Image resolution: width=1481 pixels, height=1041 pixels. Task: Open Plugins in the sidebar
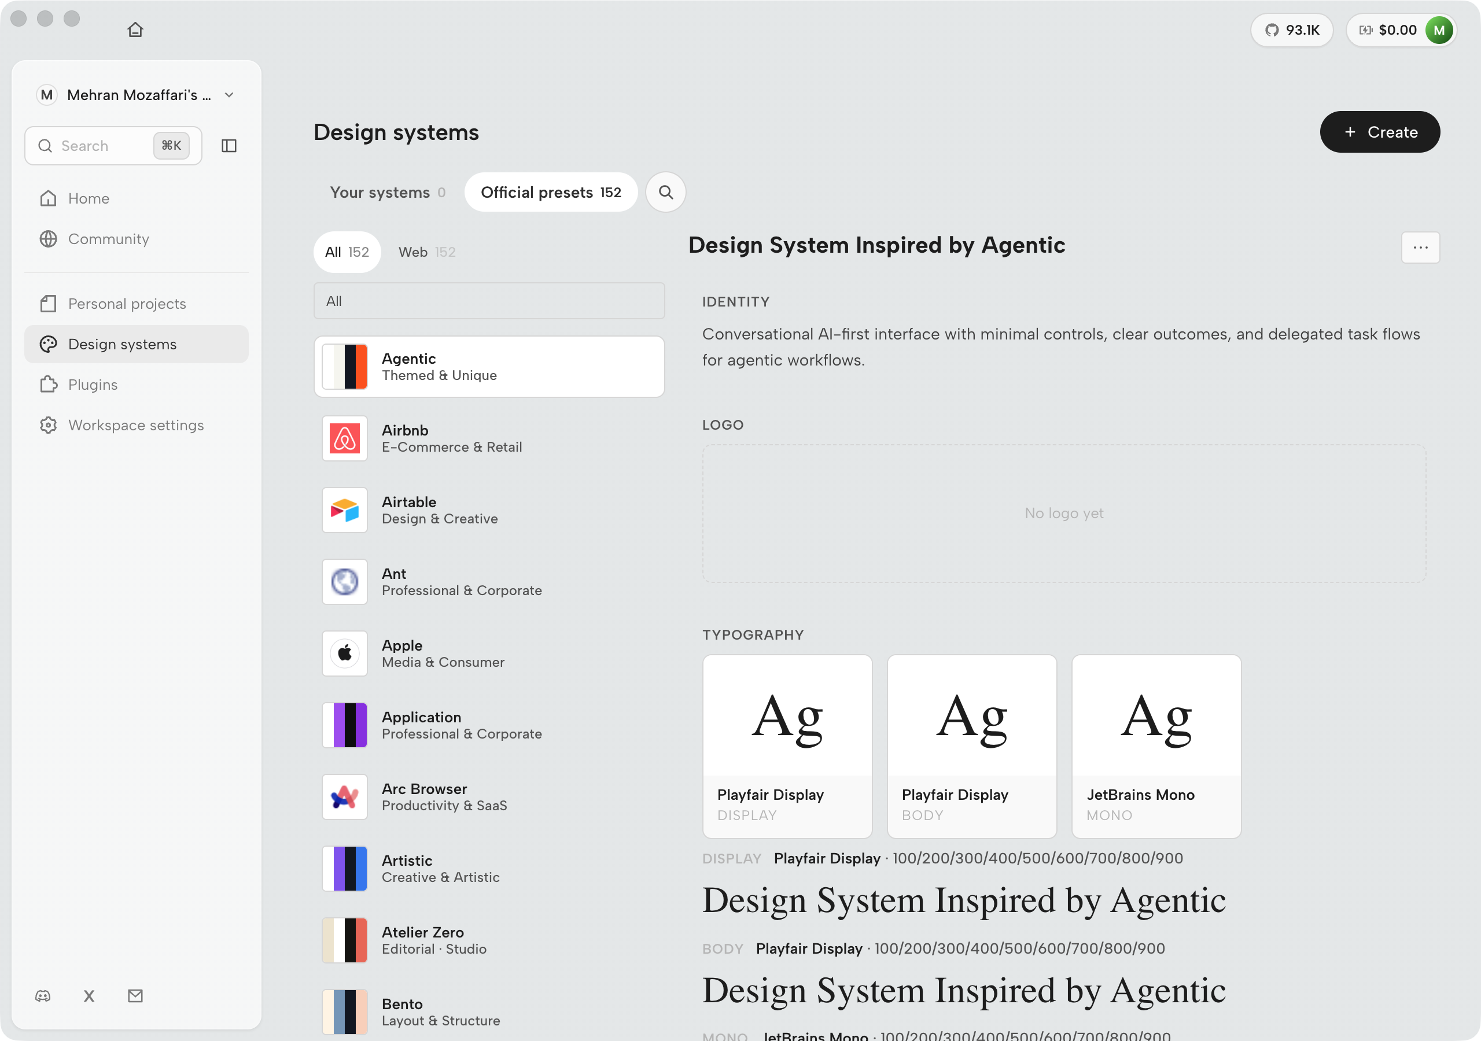point(136,385)
